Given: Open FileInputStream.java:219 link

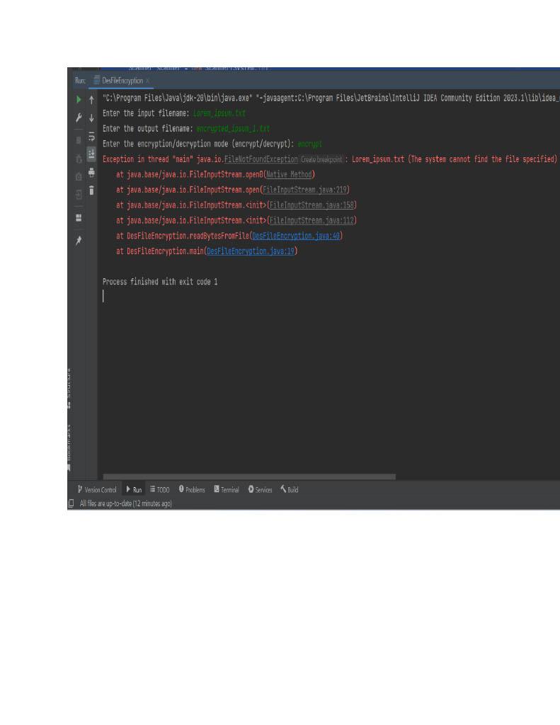Looking at the screenshot, I should 304,190.
